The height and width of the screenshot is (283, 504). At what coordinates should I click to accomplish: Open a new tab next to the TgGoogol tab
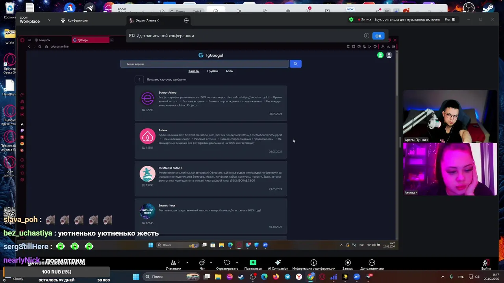[x=112, y=40]
